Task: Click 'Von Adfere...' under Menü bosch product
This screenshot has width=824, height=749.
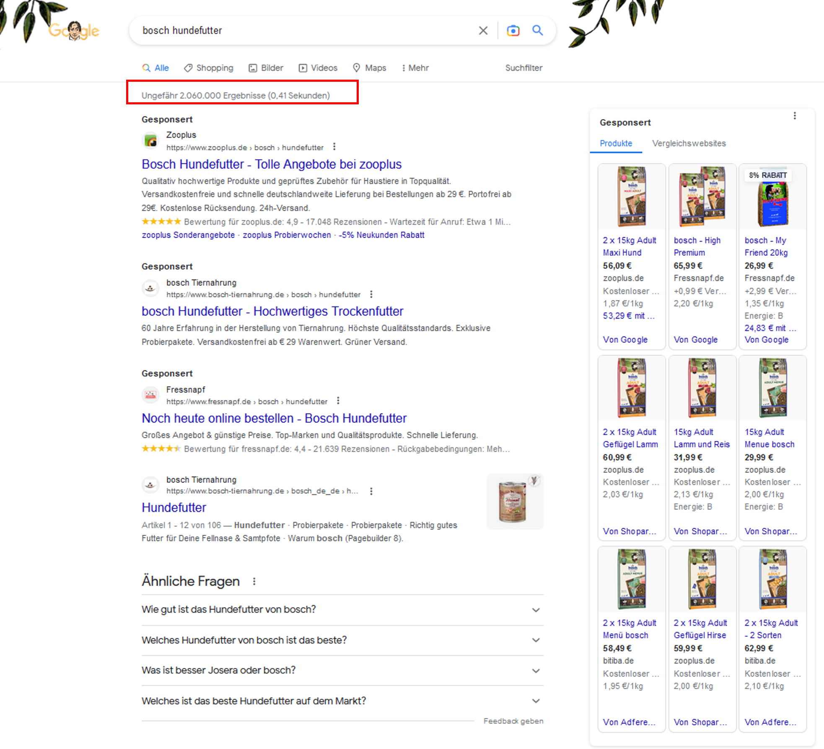Action: pos(629,722)
